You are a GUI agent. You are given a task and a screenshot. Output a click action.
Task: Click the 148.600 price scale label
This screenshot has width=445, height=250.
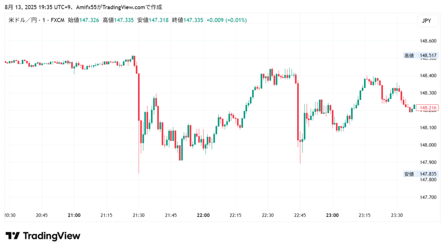428,41
